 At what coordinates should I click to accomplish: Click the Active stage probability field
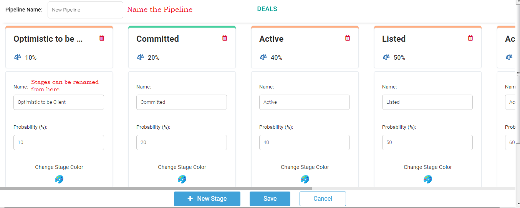coord(305,142)
